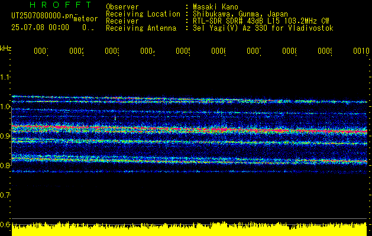Click the Observer label
The height and width of the screenshot is (236, 372).
pyautogui.click(x=122, y=6)
